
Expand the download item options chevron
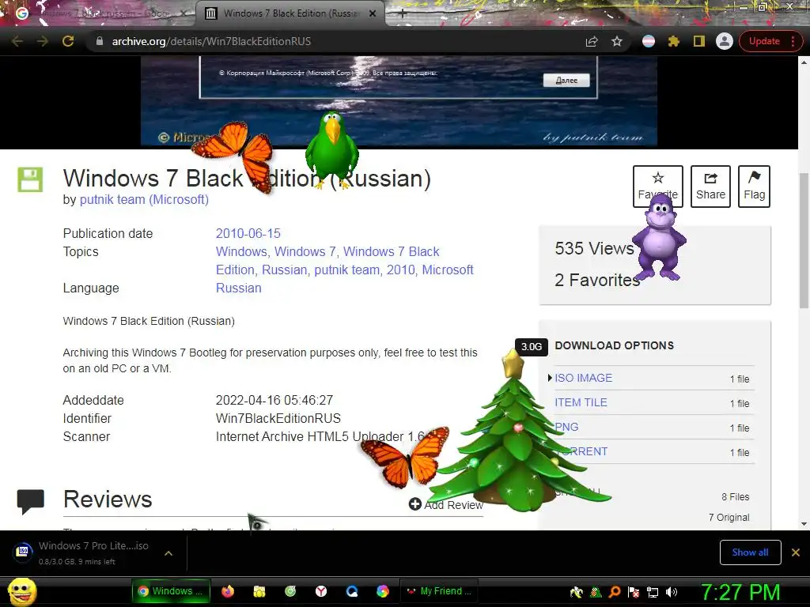[x=168, y=552]
